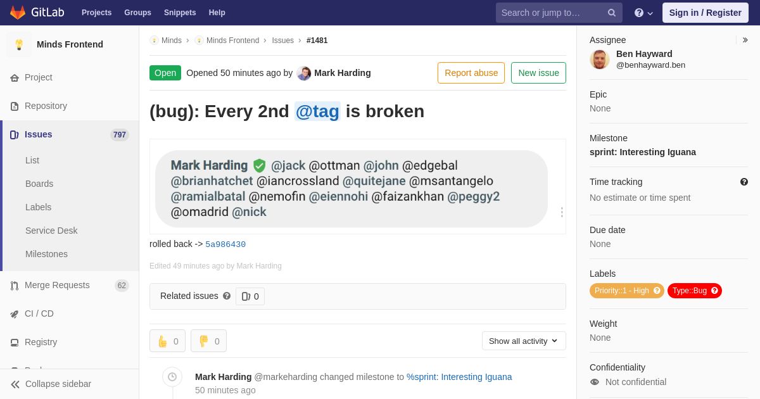
Task: Give a thumbs down reaction
Action: point(208,341)
